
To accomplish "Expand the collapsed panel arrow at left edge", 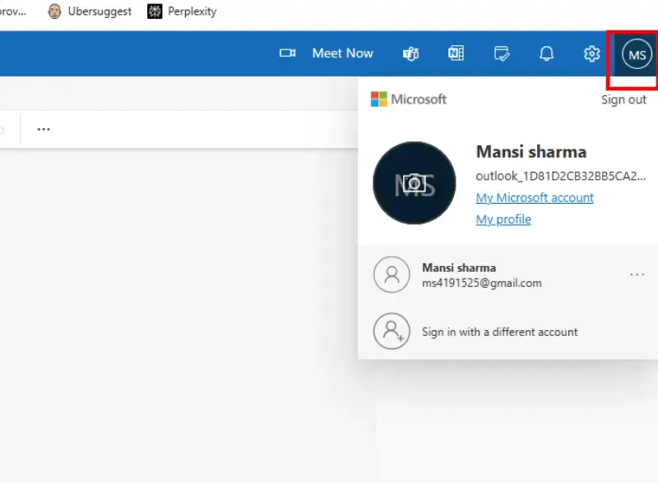I will [3, 129].
